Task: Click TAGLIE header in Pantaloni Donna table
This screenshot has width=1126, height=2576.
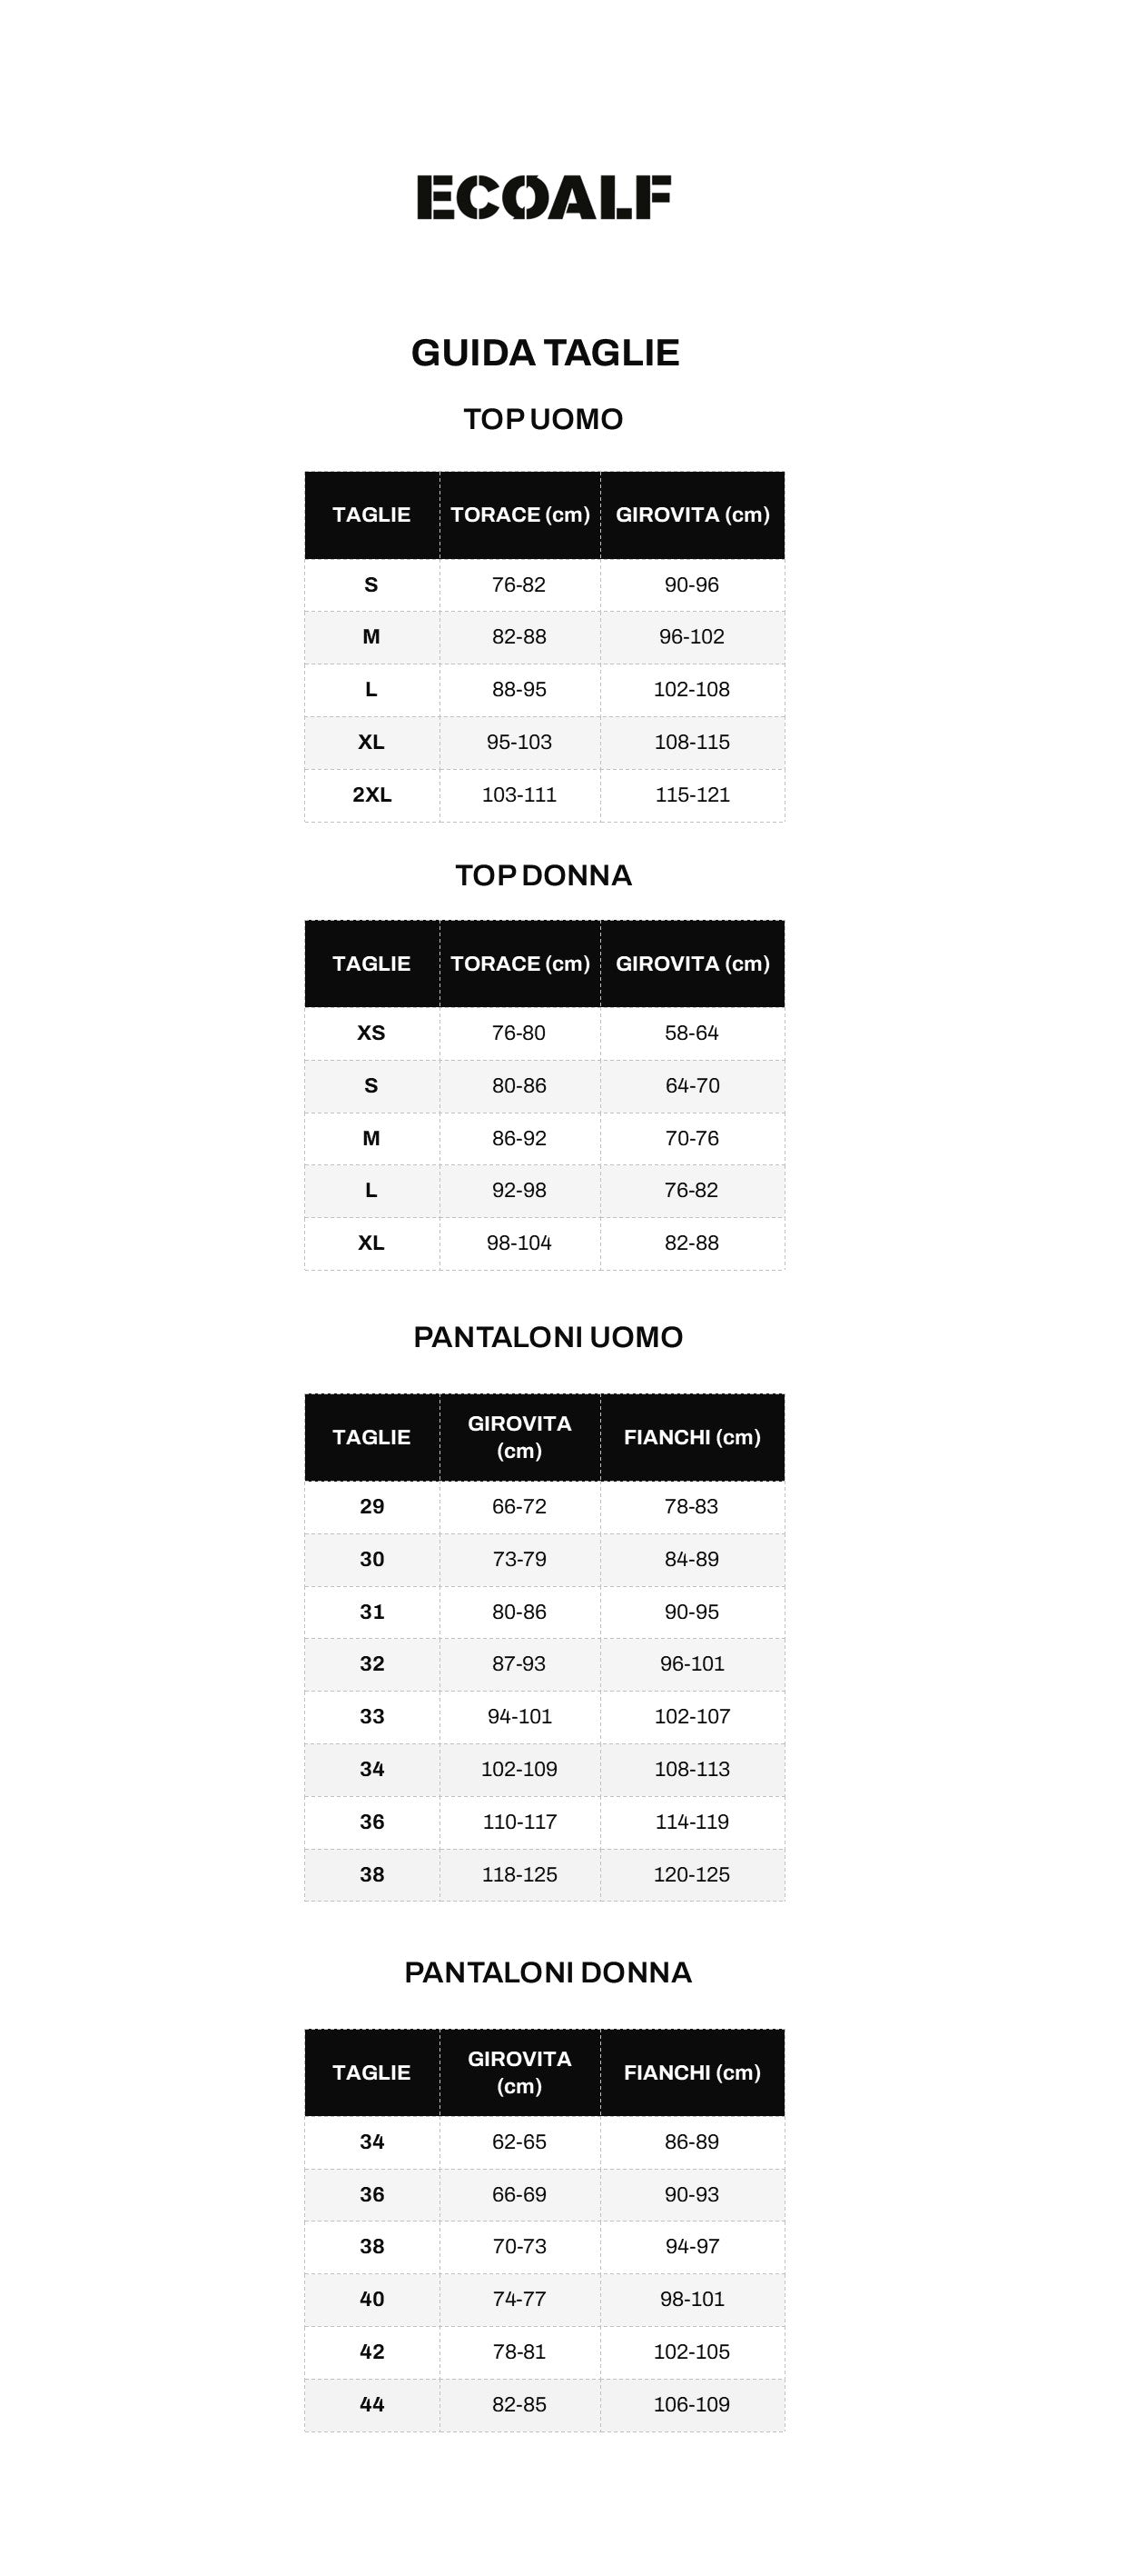Action: pos(371,2072)
